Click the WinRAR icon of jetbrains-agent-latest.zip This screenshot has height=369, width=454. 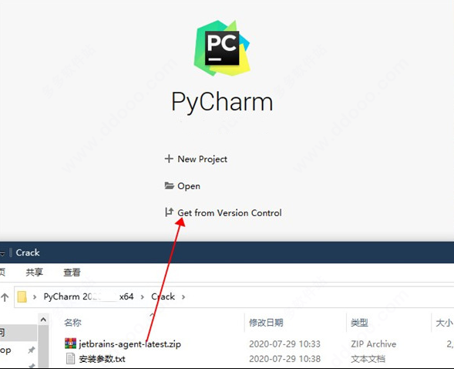(70, 344)
